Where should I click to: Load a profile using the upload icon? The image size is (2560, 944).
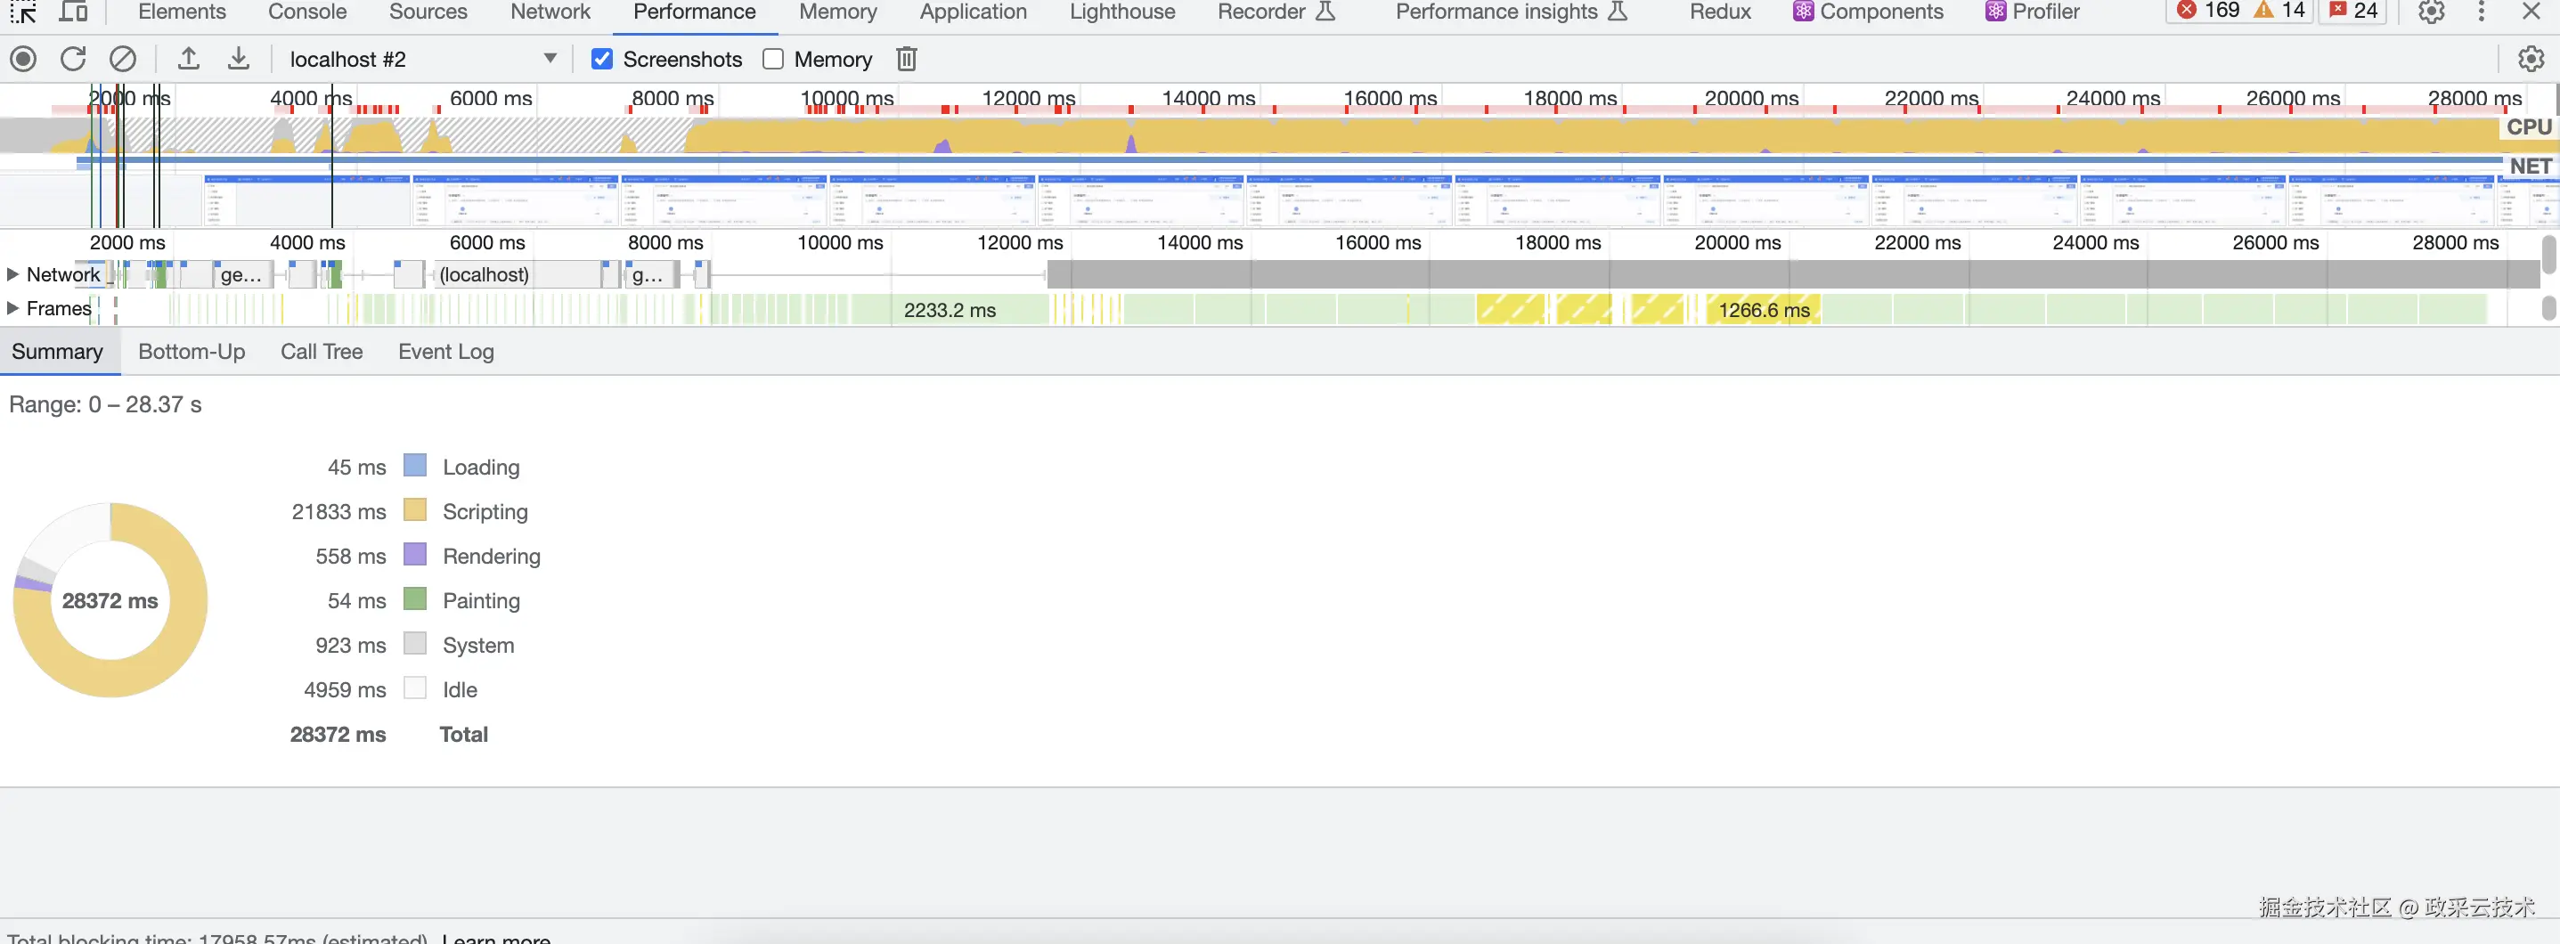coord(189,59)
